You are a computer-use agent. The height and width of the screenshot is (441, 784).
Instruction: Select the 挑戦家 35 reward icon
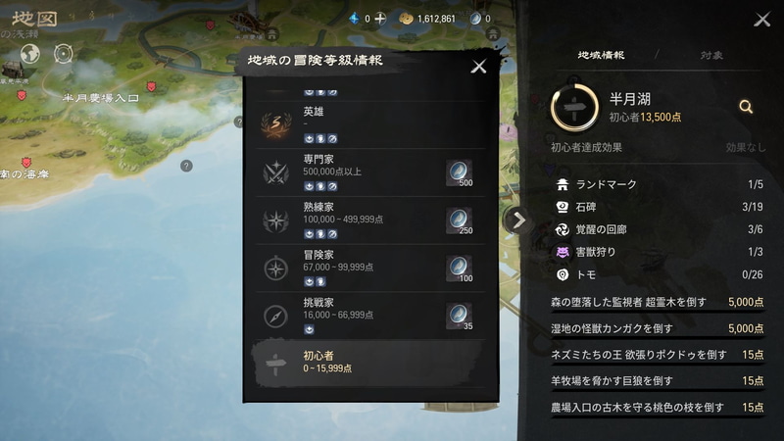click(459, 316)
